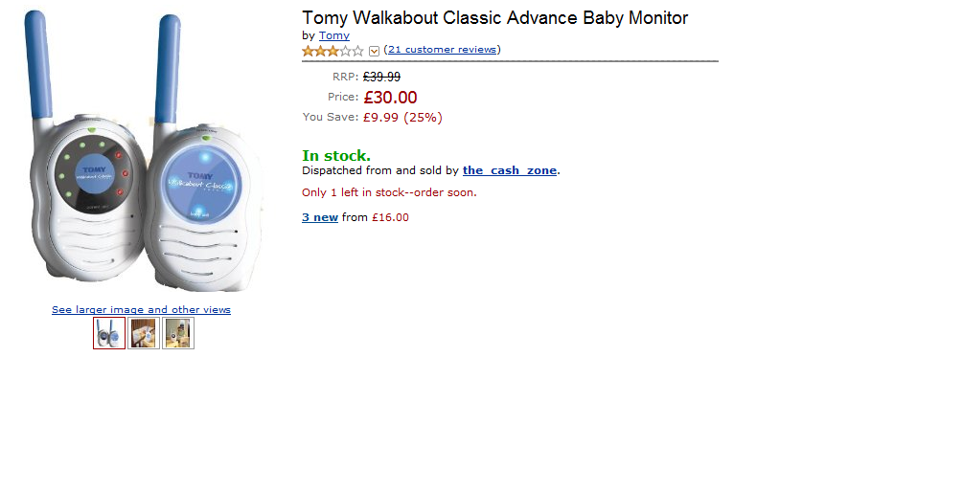Image resolution: width=963 pixels, height=491 pixels.
Task: Click the crossed-out RRP £39.99
Action: [x=381, y=77]
